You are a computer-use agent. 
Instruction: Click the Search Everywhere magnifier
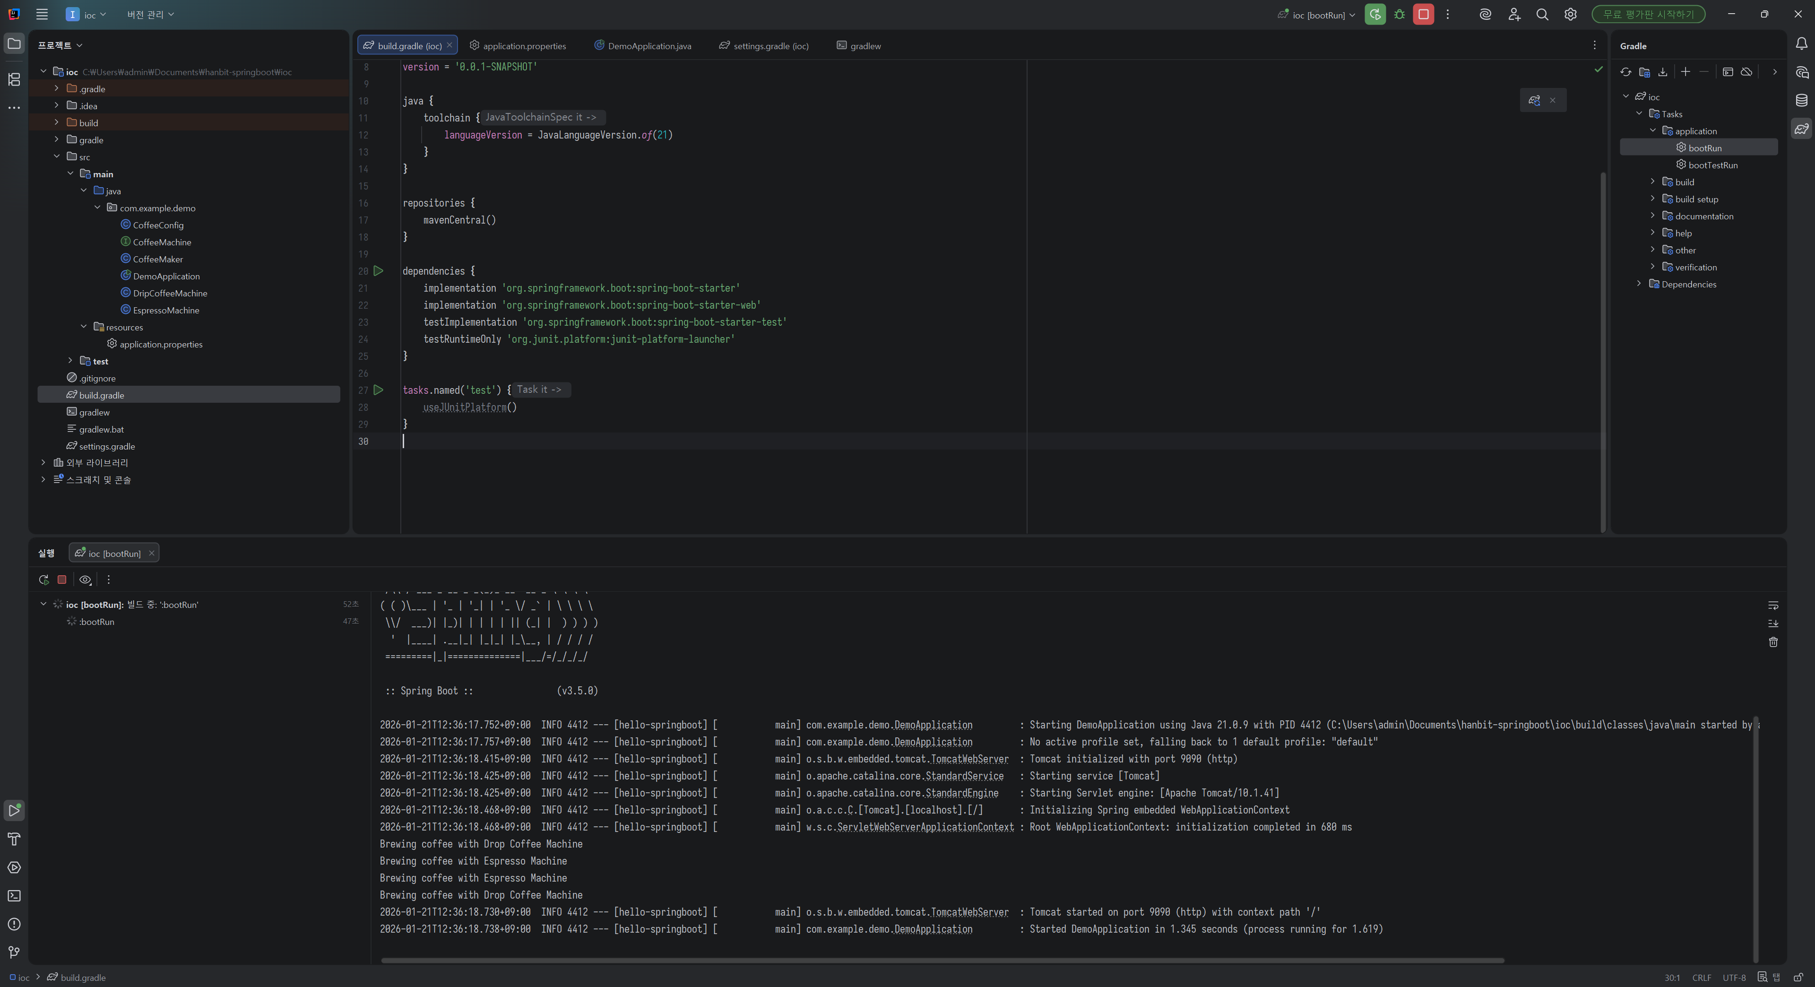1542,15
